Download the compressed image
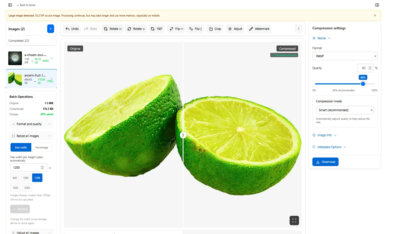This screenshot has width=398, height=234. click(x=325, y=162)
